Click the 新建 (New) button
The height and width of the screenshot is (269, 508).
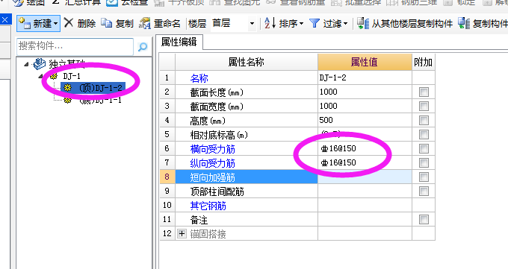click(x=38, y=23)
